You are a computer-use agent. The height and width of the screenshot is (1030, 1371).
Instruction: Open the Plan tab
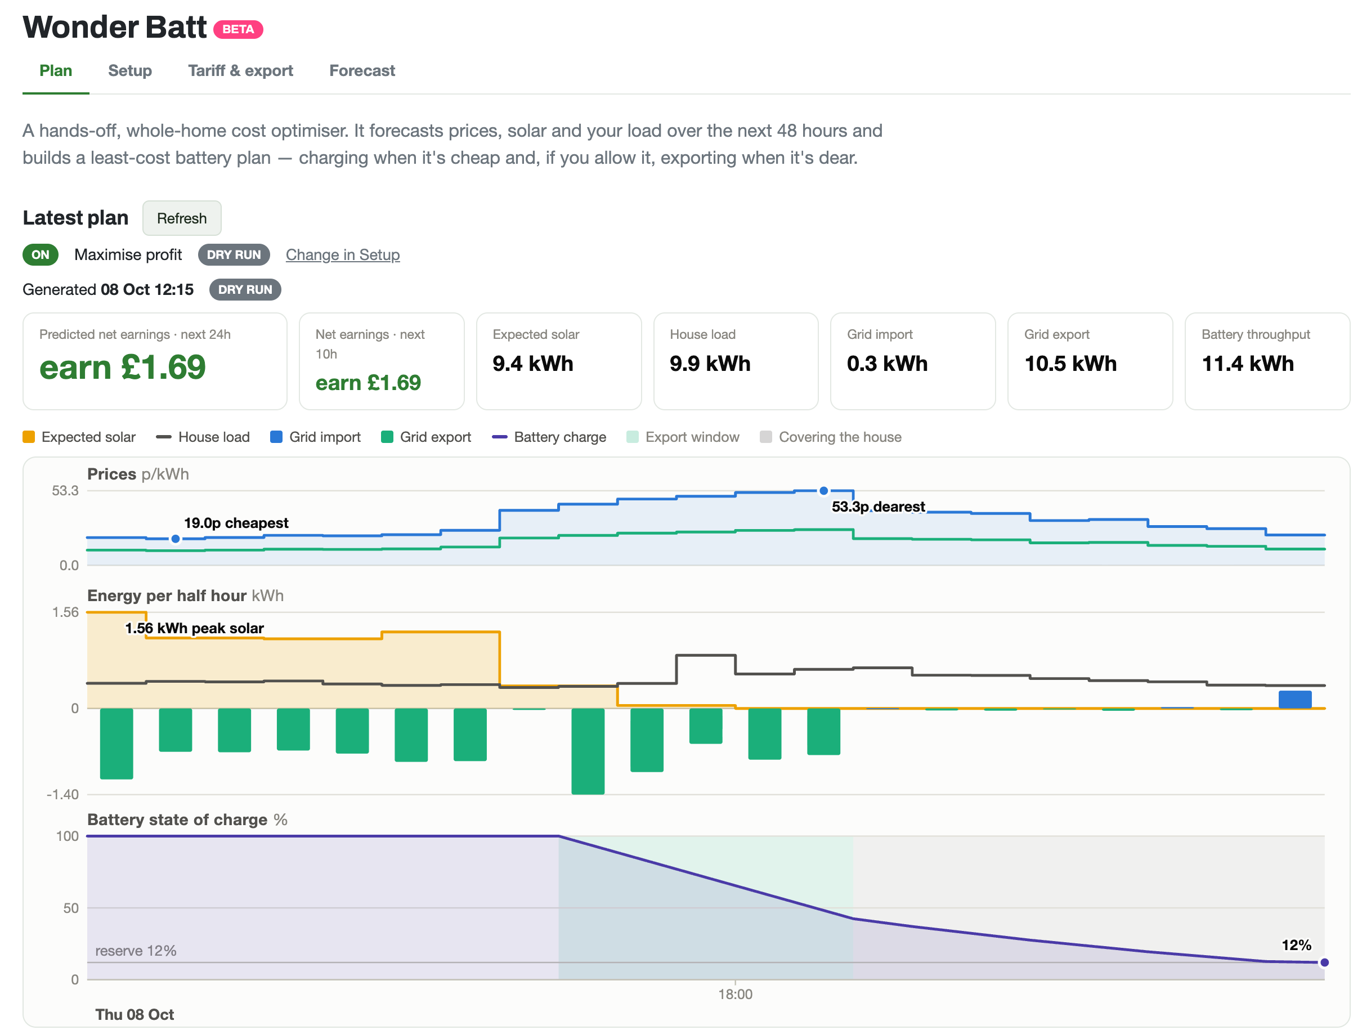[x=56, y=71]
